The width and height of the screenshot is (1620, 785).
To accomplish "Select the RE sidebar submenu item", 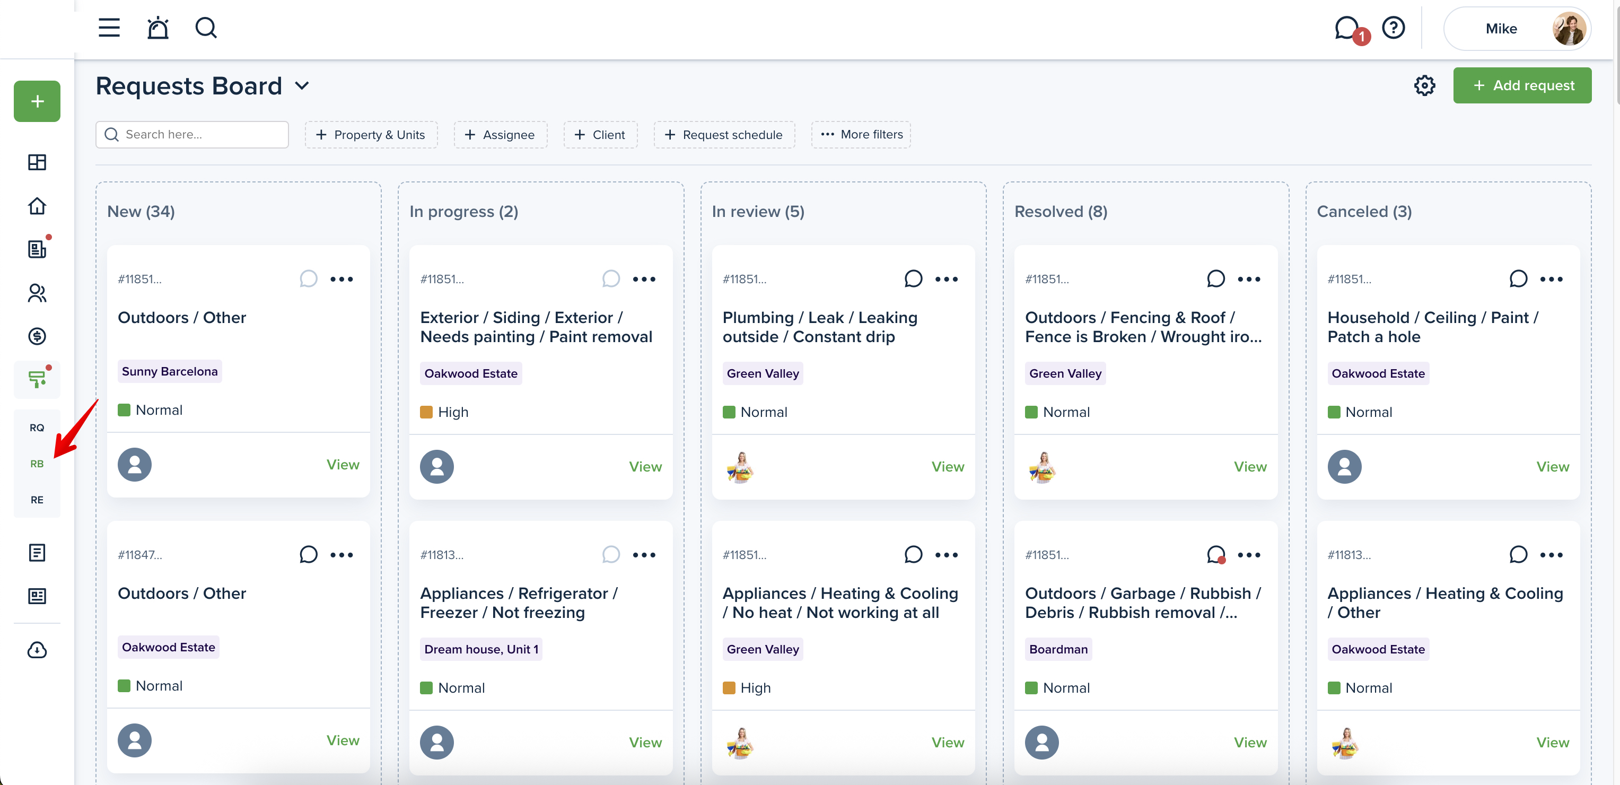I will tap(37, 500).
